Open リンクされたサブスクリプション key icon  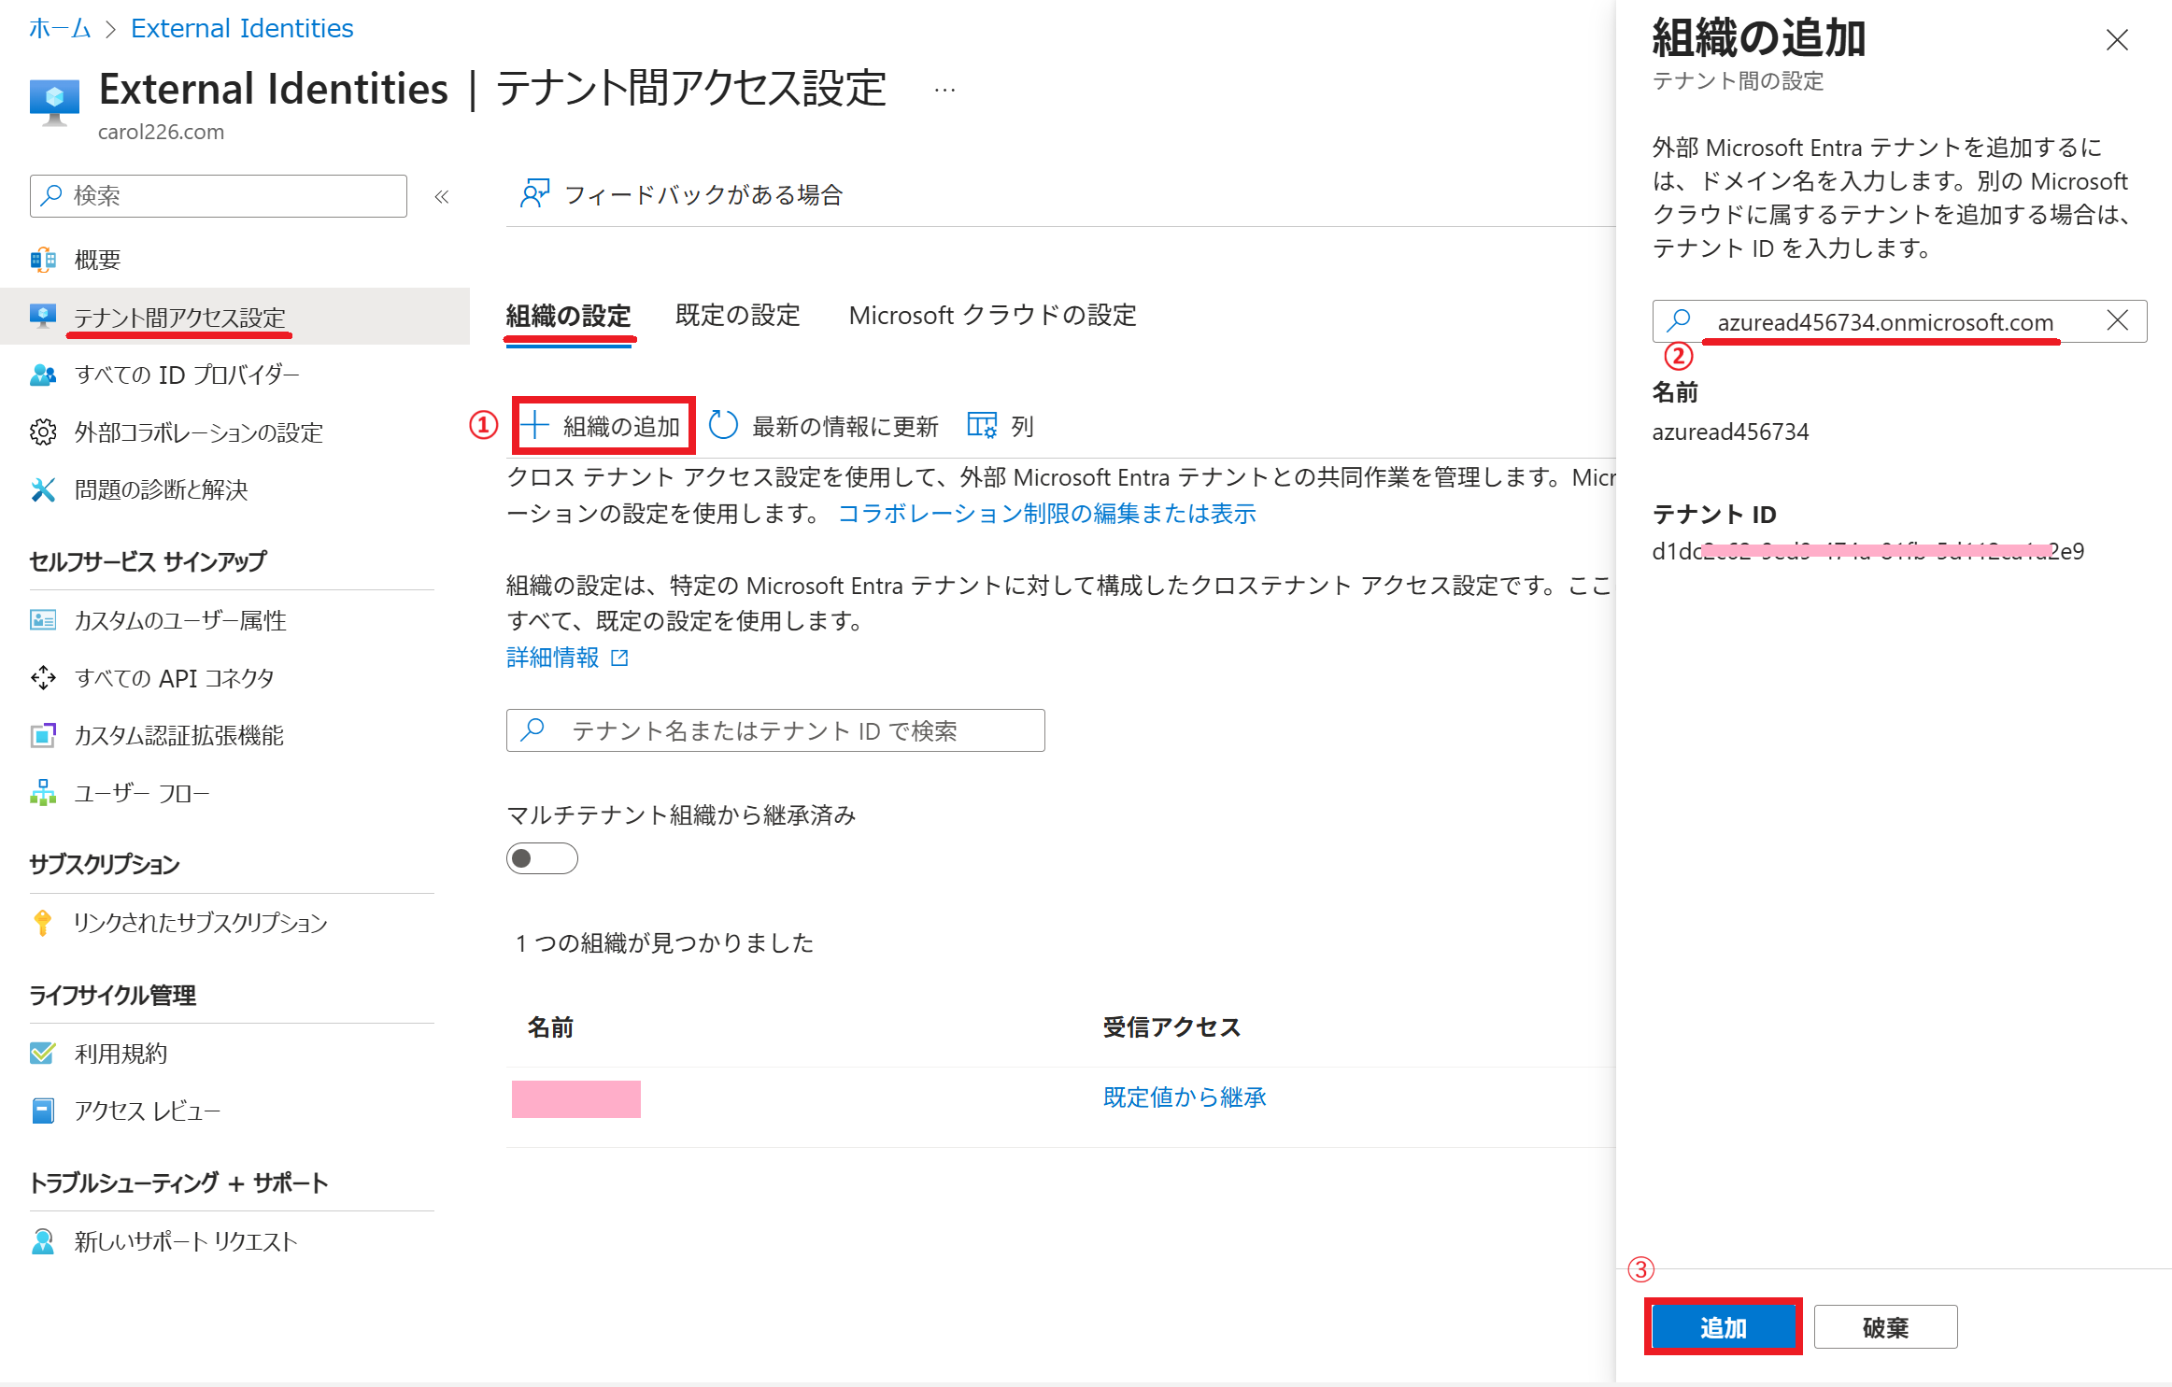pos(43,923)
